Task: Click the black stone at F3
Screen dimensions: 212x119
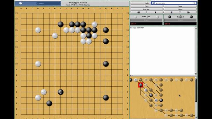Action: point(49,103)
